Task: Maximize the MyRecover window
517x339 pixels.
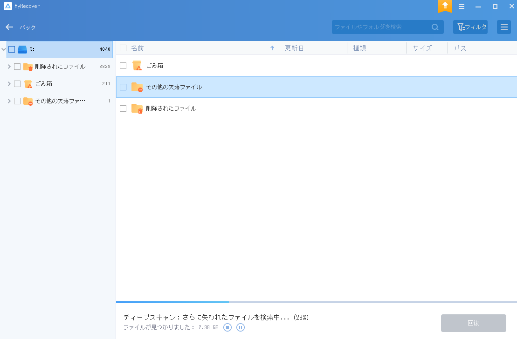Action: point(495,6)
